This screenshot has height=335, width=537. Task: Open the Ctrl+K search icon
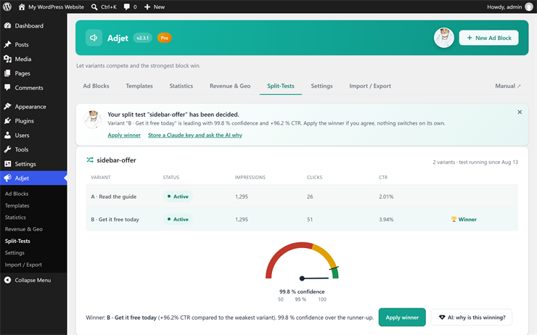(x=94, y=7)
